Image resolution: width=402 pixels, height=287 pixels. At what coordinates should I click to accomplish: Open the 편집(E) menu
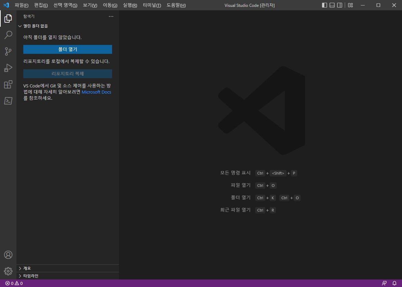point(41,5)
